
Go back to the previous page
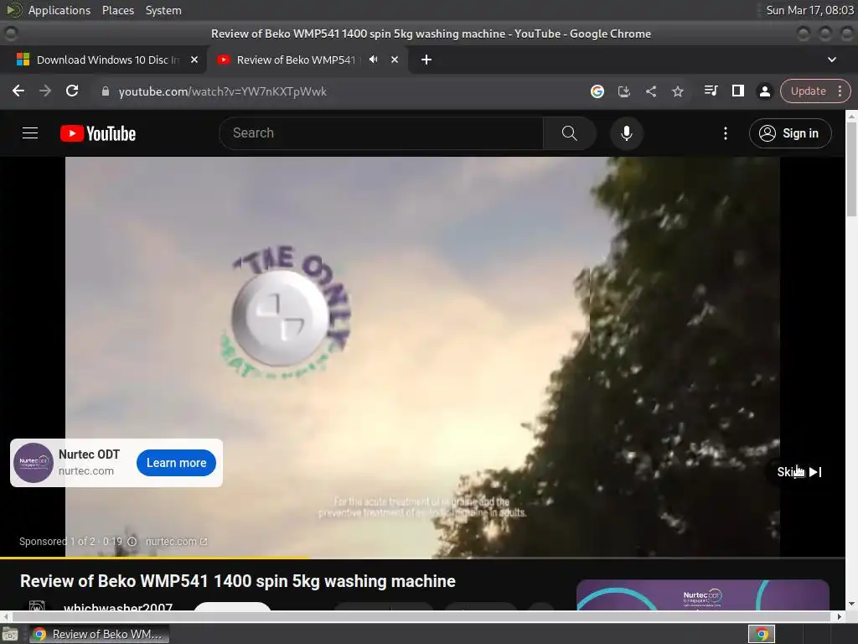click(18, 91)
